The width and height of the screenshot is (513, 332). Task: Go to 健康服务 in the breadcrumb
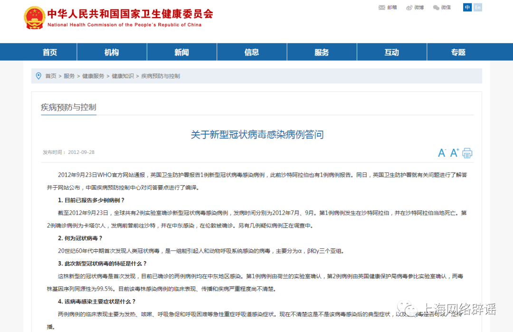[x=93, y=76]
